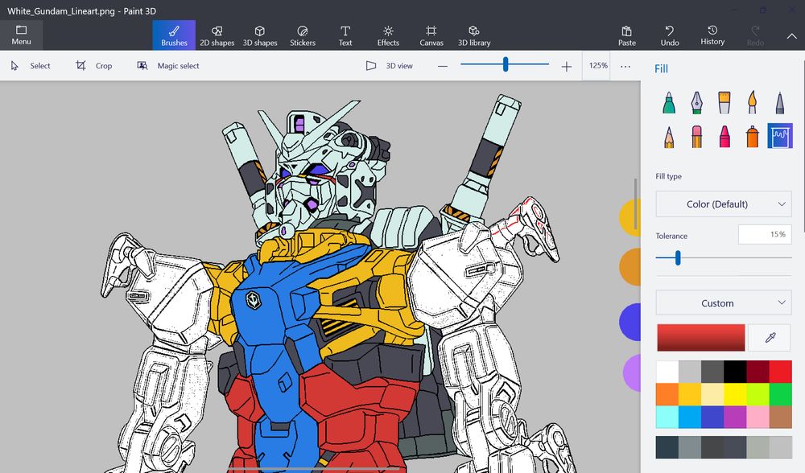This screenshot has height=473, width=805.
Task: Click the zoom slider handle
Action: pos(506,64)
